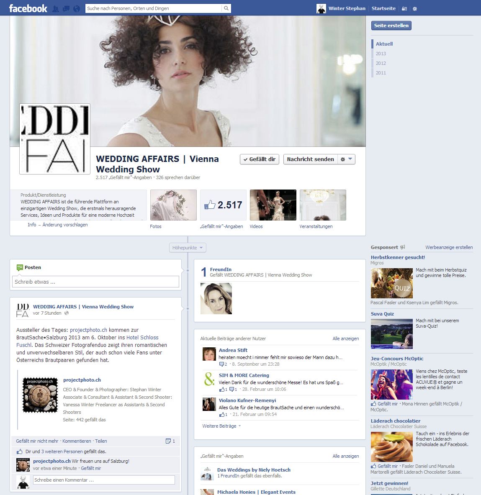This screenshot has height=495, width=481.
Task: Open friend requests icon
Action: 56,8
